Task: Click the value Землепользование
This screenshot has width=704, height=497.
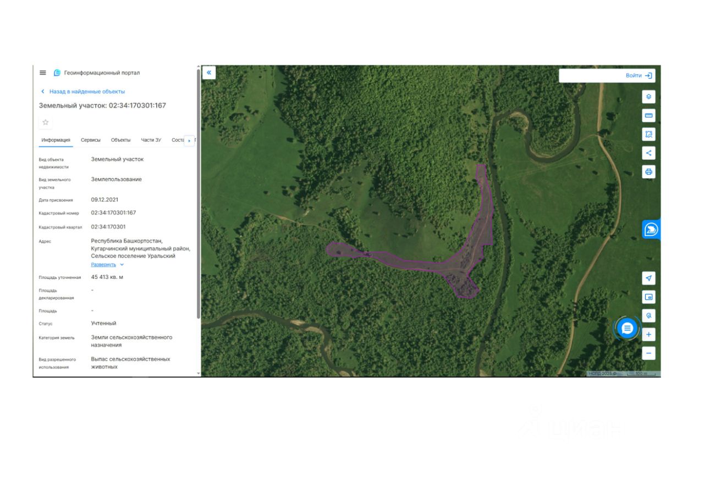Action: pyautogui.click(x=116, y=179)
